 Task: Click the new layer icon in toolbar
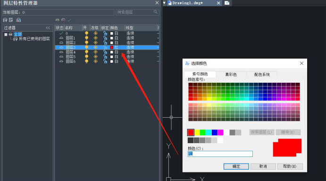pos(58,20)
